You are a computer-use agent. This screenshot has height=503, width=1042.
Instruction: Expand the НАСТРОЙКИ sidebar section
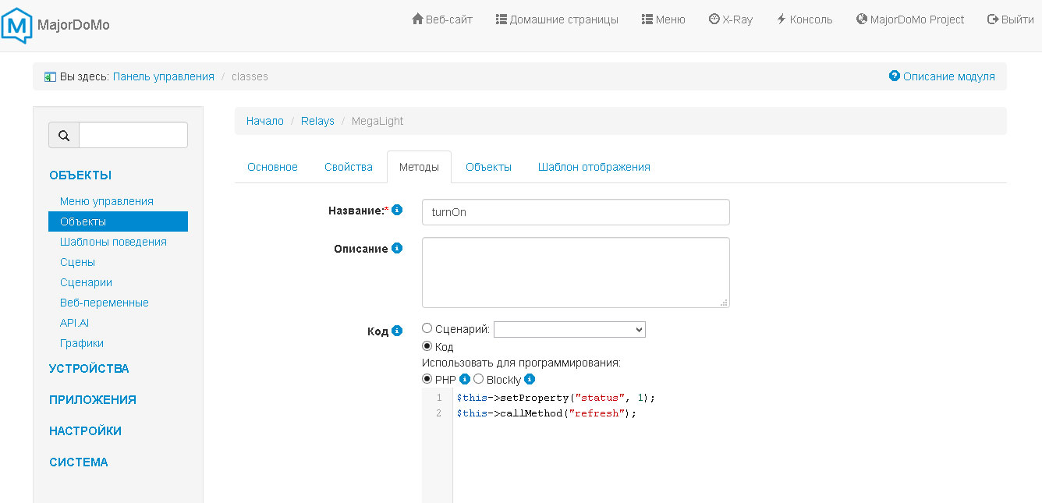(85, 430)
